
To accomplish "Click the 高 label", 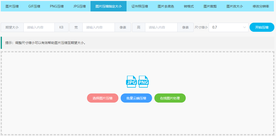I will (139, 28).
